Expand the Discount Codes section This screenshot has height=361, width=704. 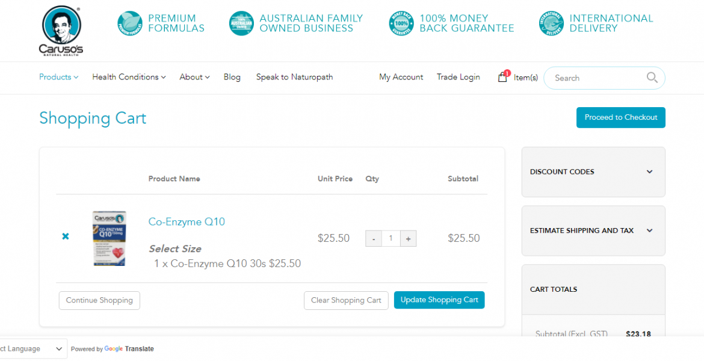coord(593,172)
